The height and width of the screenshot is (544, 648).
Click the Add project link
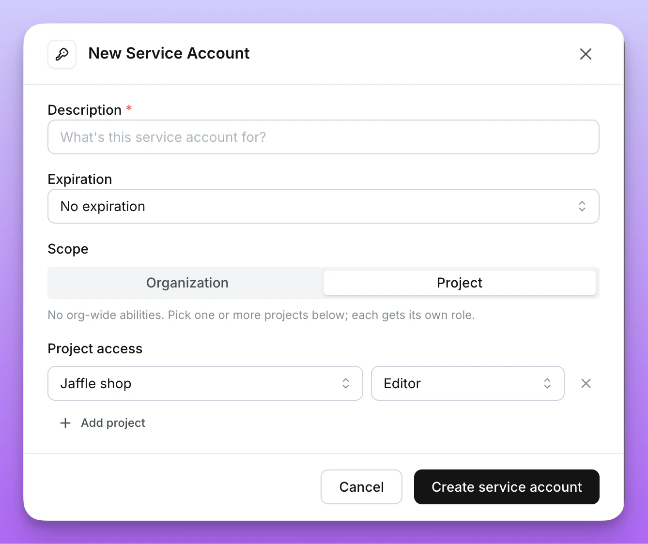click(x=103, y=423)
